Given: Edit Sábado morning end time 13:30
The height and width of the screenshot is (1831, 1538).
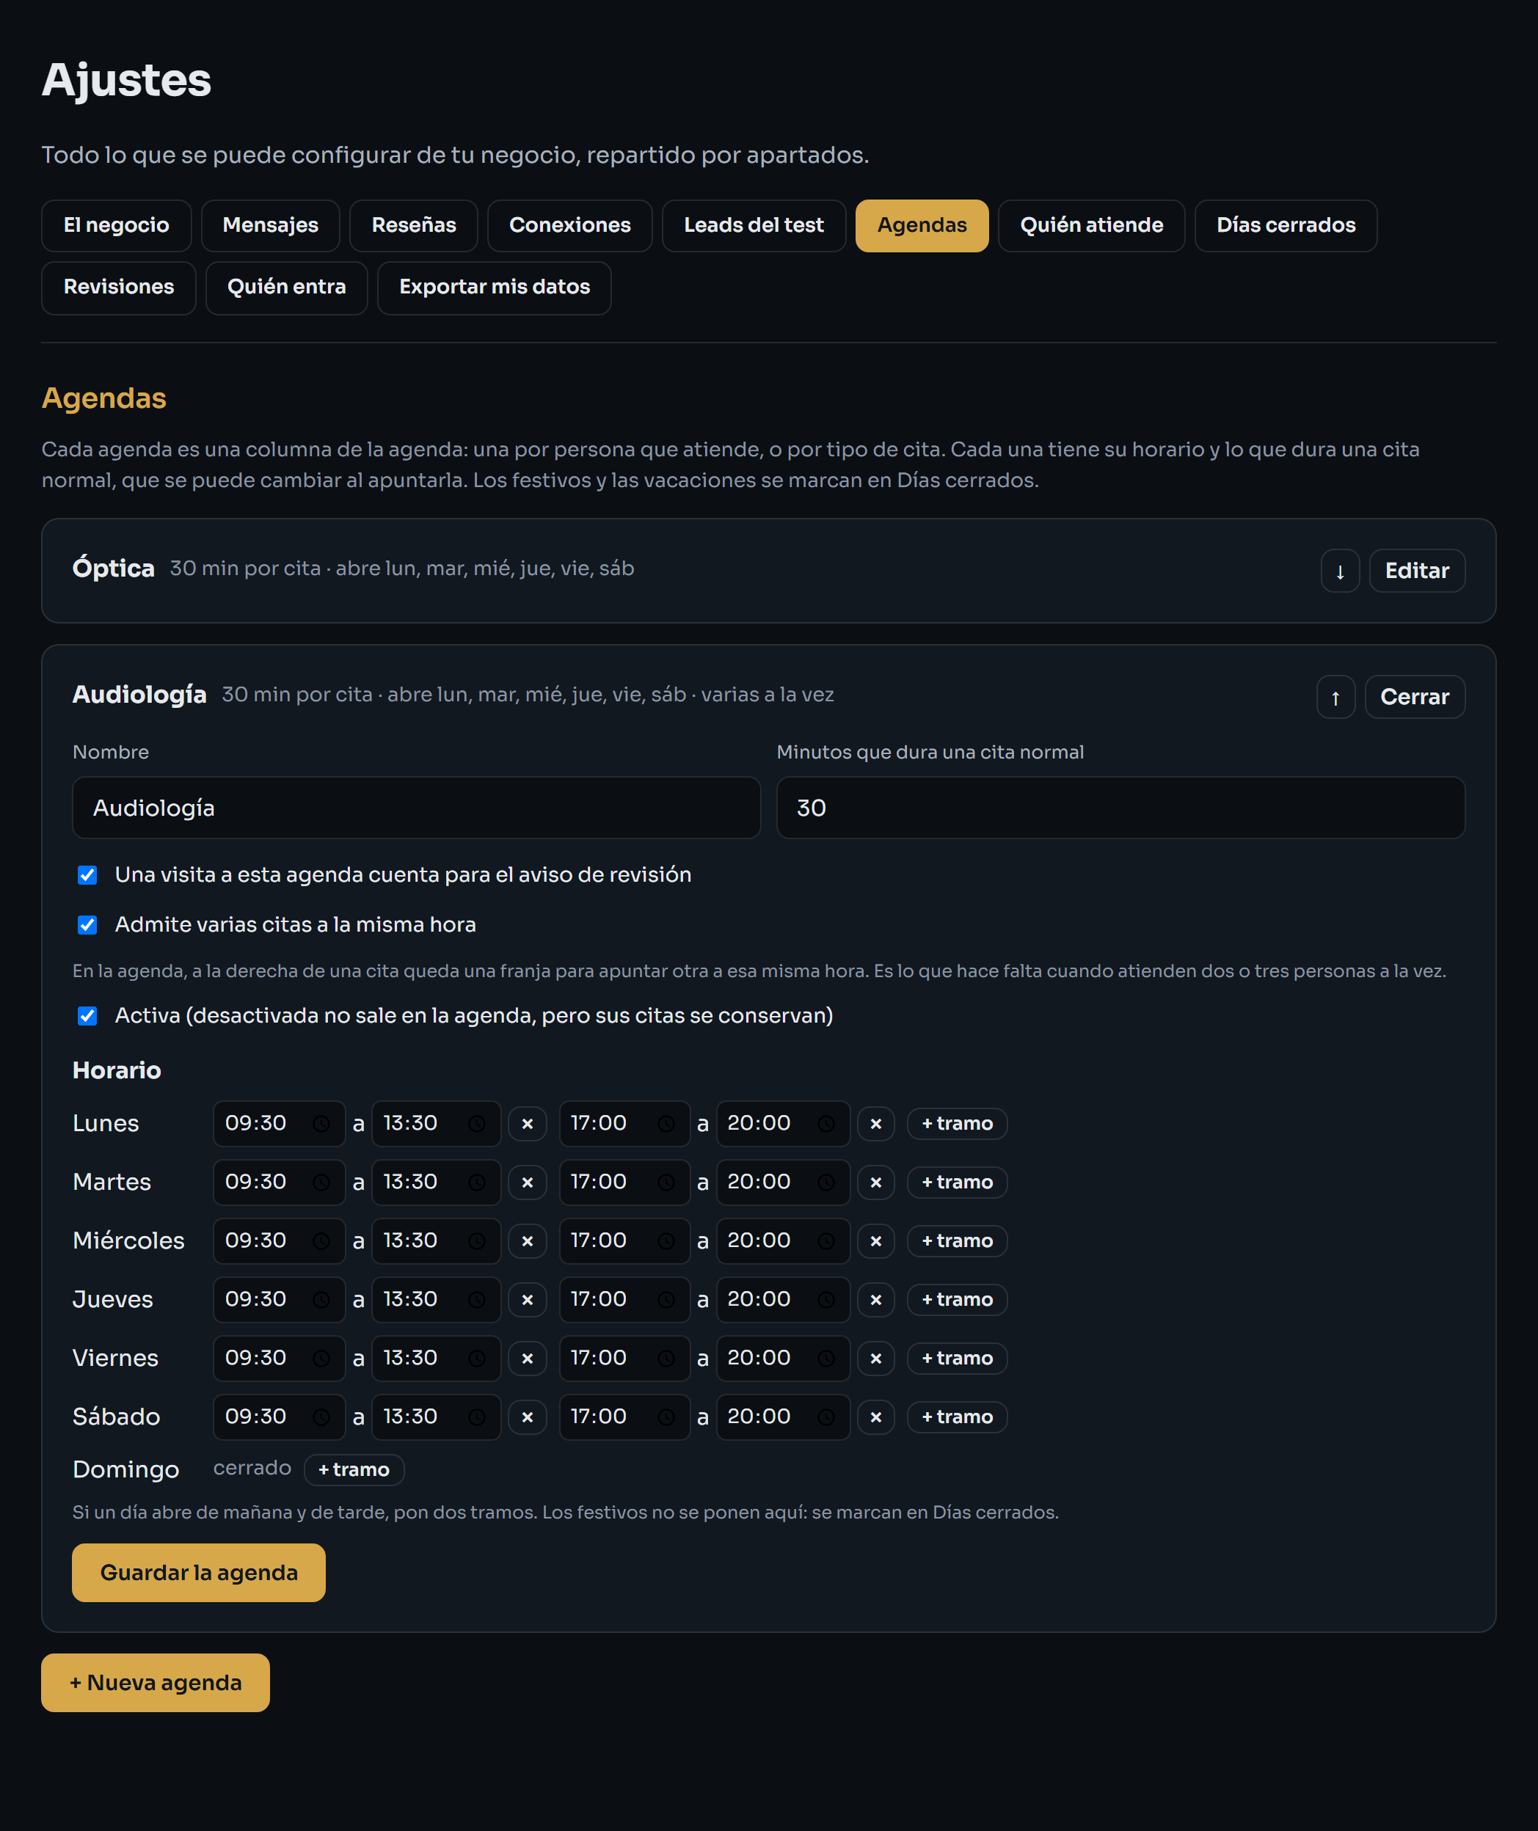Looking at the screenshot, I should pos(435,1417).
